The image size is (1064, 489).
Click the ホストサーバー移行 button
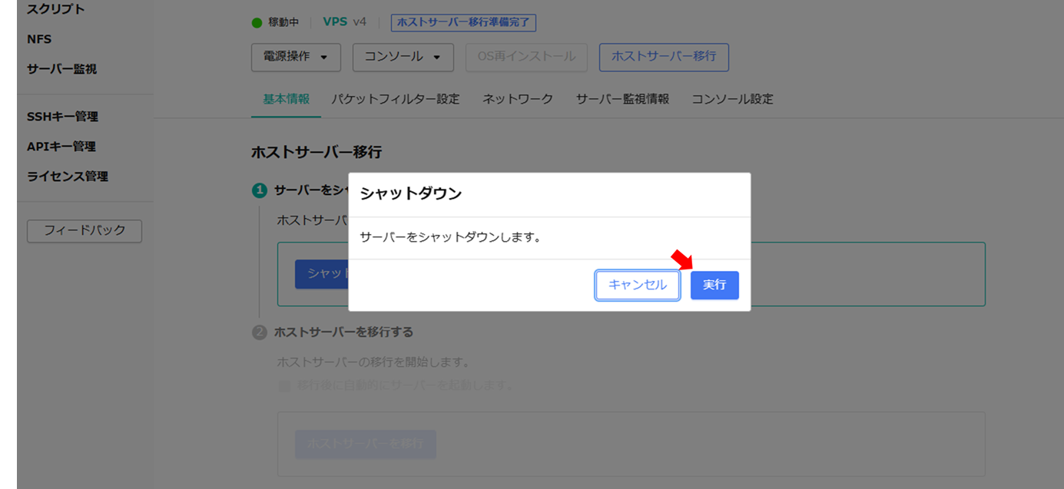pyautogui.click(x=664, y=57)
